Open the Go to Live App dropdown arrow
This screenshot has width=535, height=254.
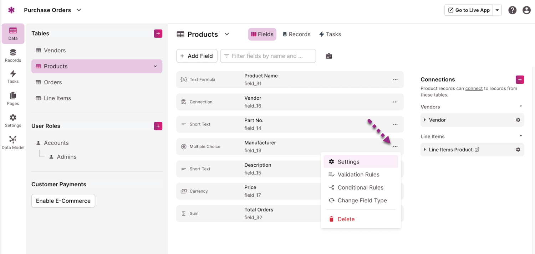point(497,10)
